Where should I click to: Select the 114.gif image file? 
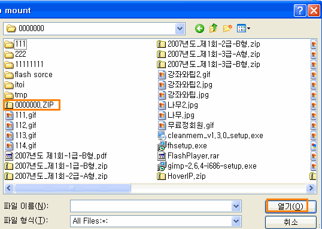20,146
